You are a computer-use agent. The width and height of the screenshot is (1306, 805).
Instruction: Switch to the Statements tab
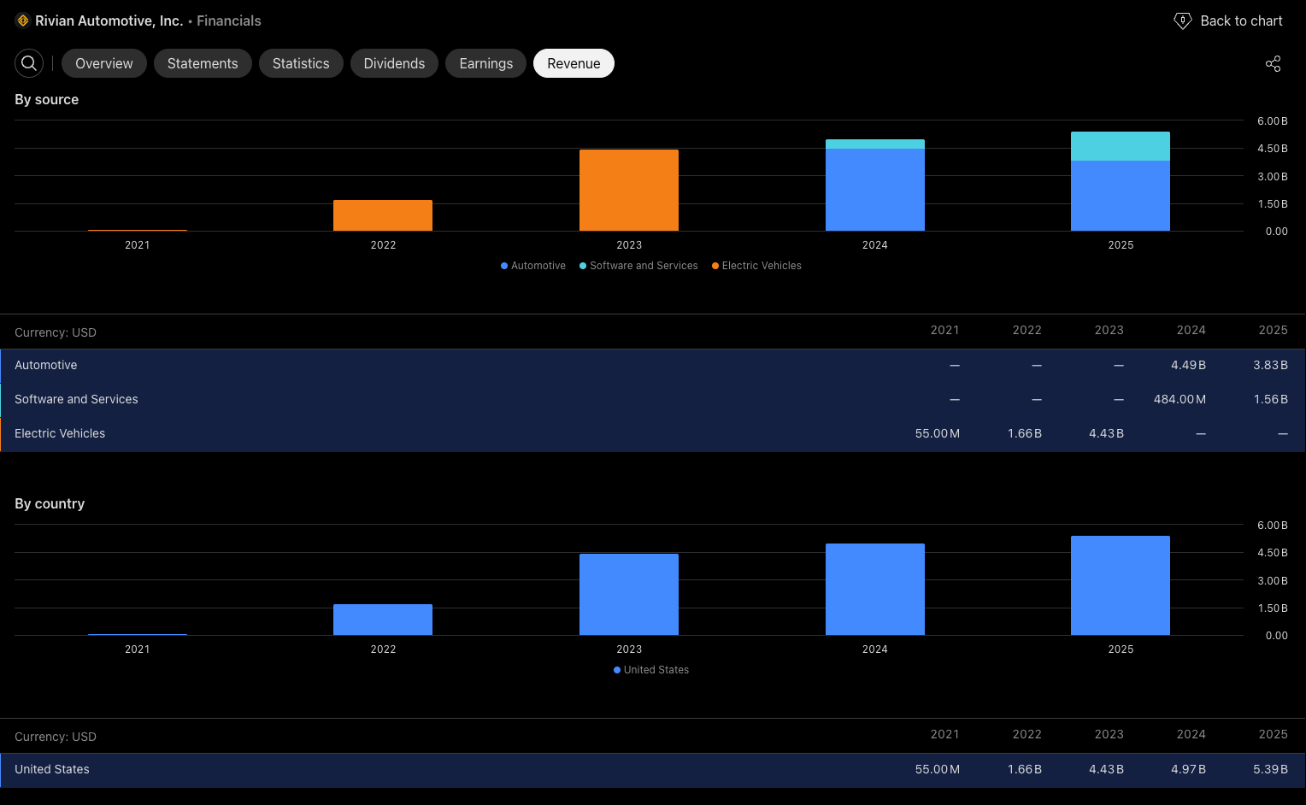coord(203,63)
